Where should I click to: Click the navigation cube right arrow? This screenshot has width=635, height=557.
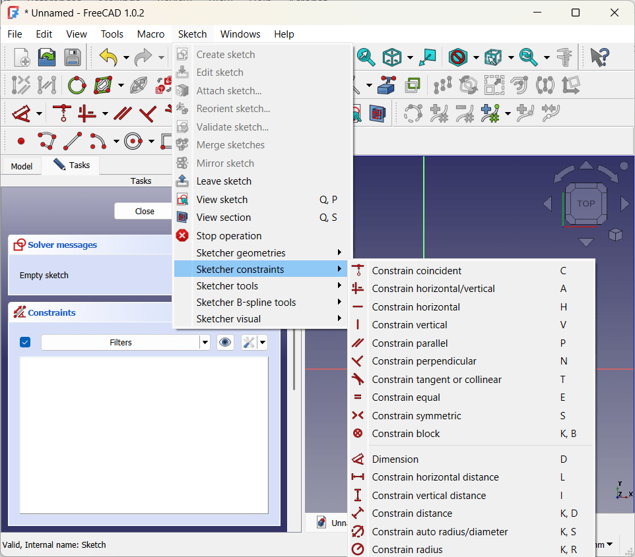tap(624, 204)
